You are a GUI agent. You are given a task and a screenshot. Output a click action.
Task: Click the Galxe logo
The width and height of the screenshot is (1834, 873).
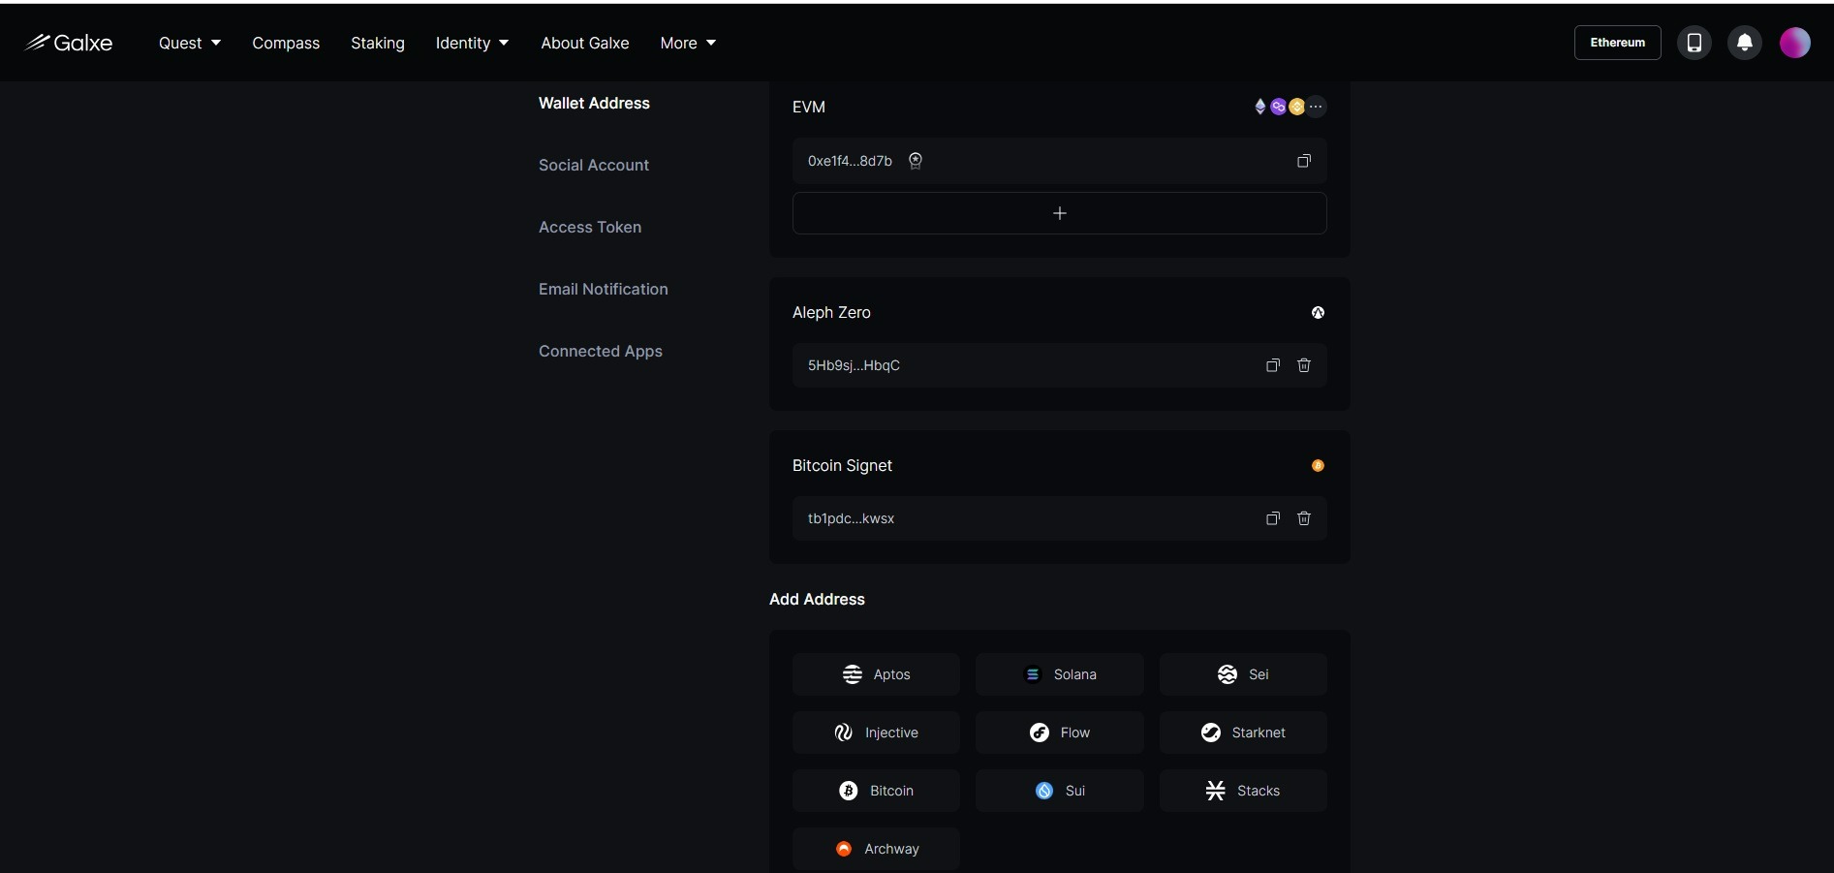(69, 43)
